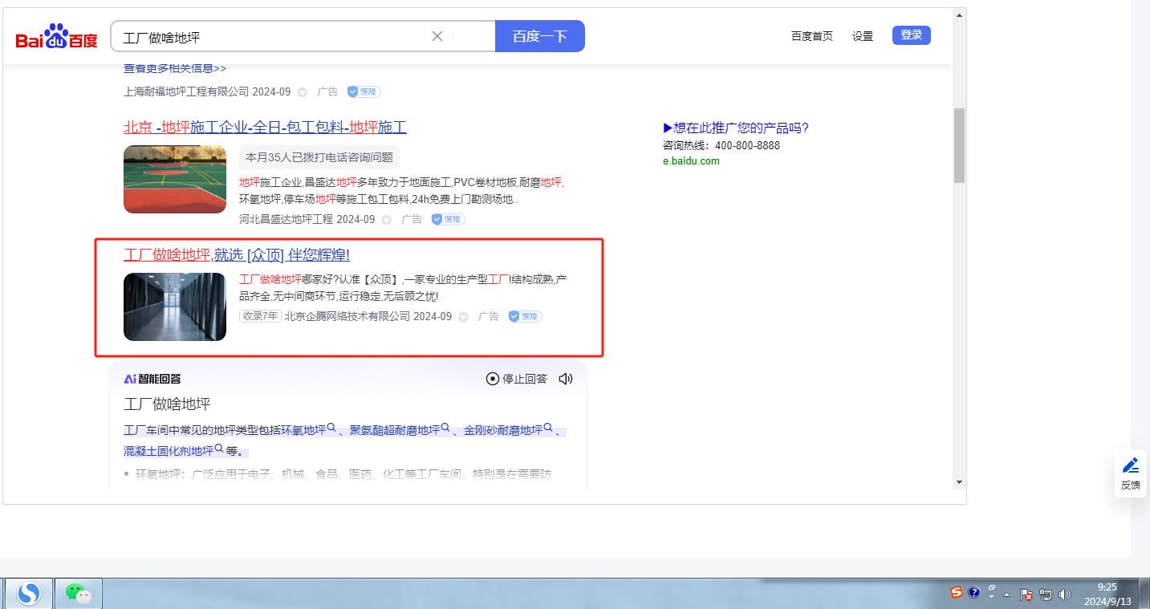Click the 收录7年 tag
Image resolution: width=1150 pixels, height=609 pixels.
260,316
